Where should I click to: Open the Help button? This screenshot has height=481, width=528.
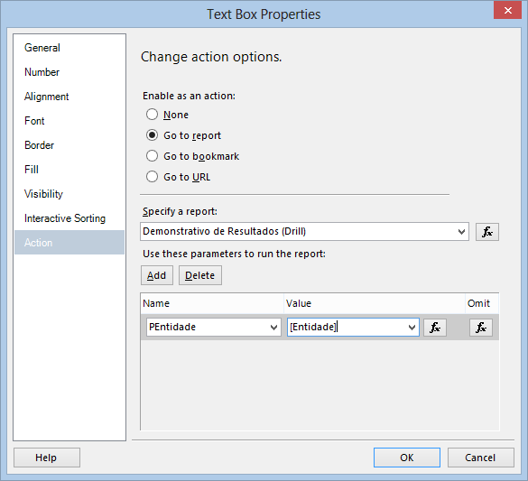(47, 458)
